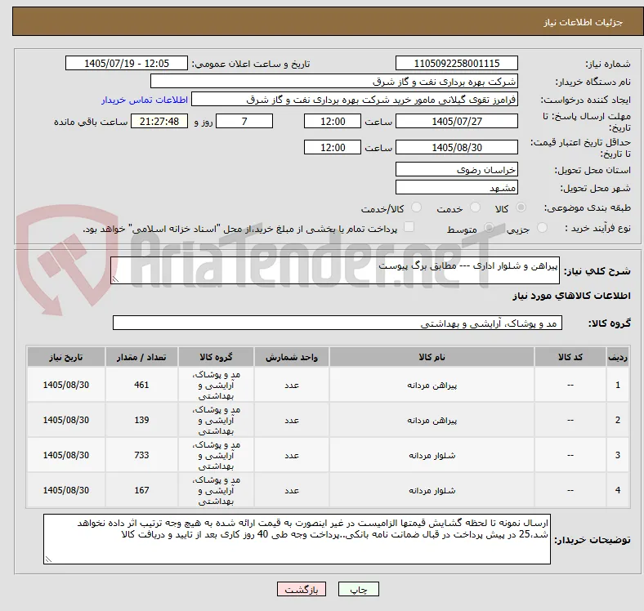Click the response deadline date 1405/07/27
Image resolution: width=644 pixels, height=611 pixels.
[457, 121]
